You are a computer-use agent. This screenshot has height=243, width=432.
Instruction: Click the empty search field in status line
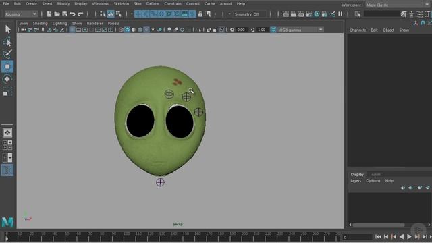(x=381, y=13)
